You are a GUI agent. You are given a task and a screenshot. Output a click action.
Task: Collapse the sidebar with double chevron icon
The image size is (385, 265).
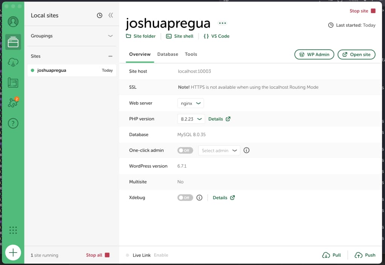[x=110, y=15]
